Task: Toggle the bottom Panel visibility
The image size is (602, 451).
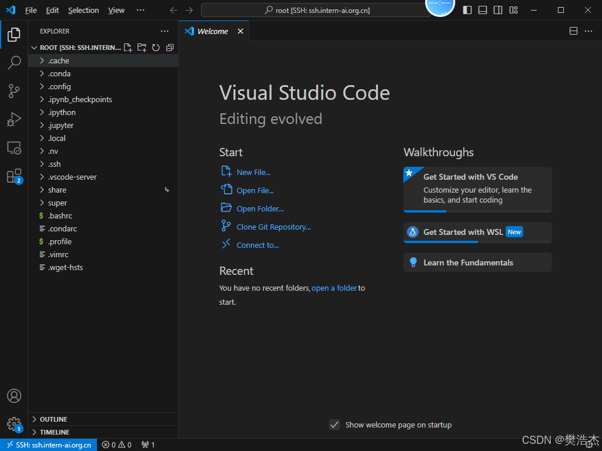Action: (483, 11)
